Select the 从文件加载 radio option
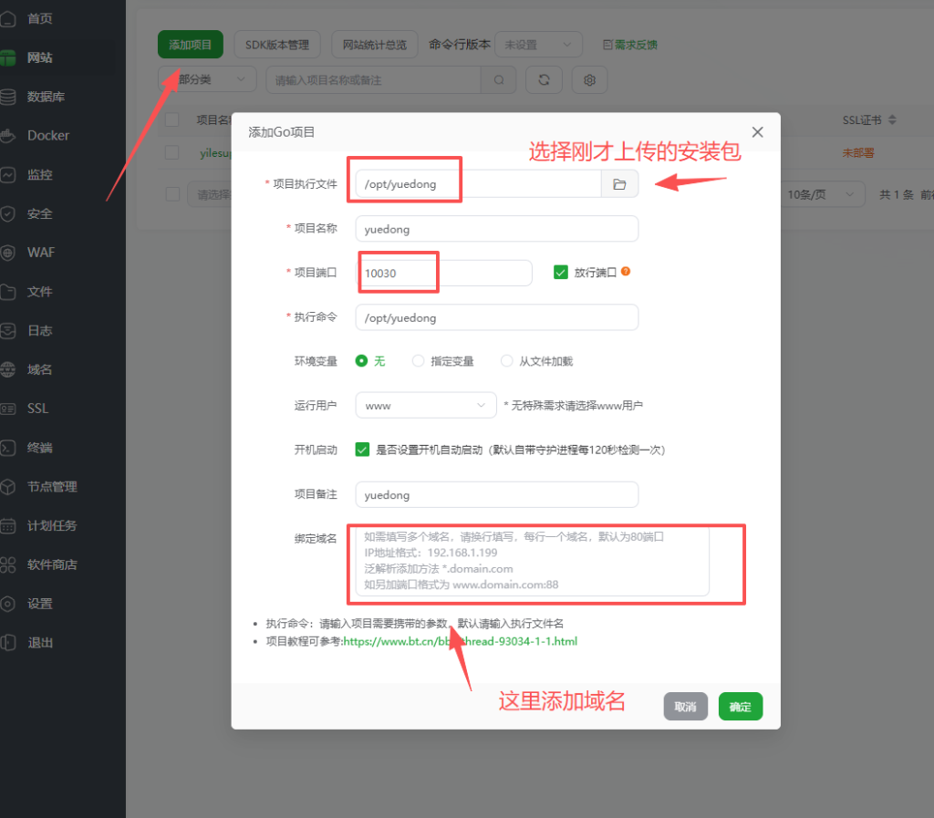The image size is (934, 818). click(x=507, y=361)
